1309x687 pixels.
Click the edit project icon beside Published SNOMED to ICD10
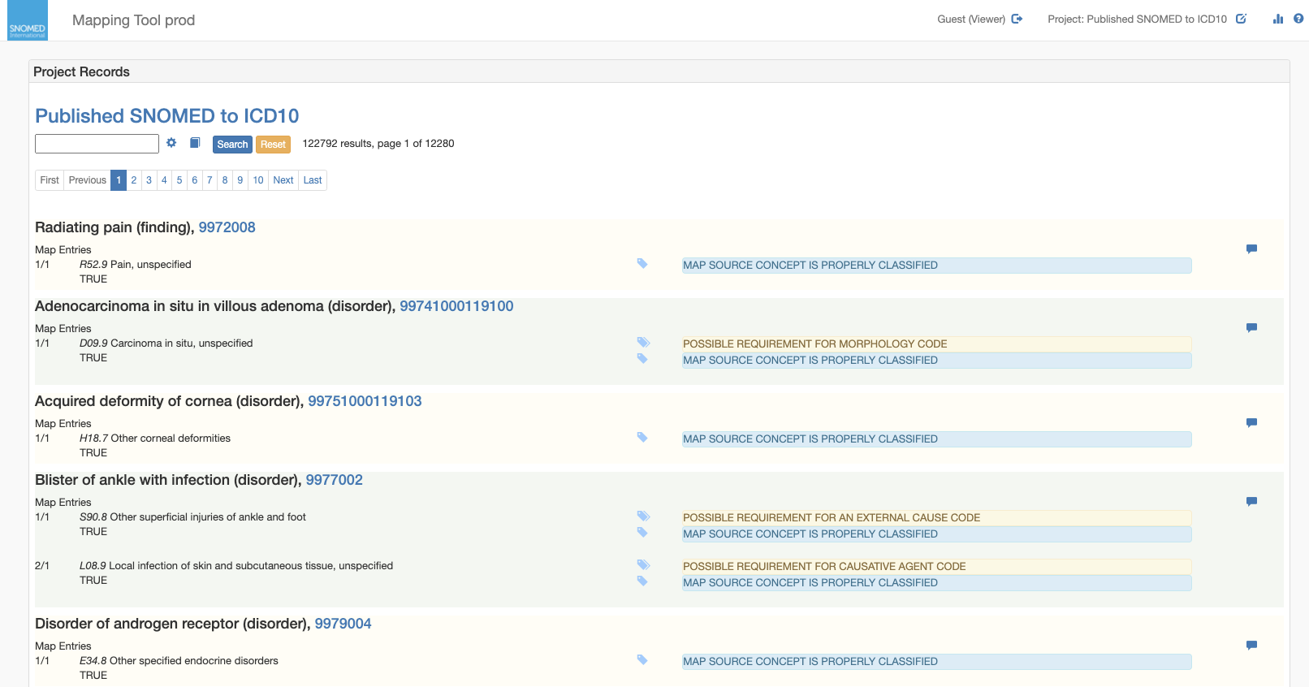pos(1241,19)
